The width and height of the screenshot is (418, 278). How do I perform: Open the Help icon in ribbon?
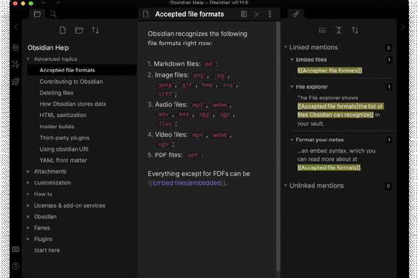coord(16,266)
